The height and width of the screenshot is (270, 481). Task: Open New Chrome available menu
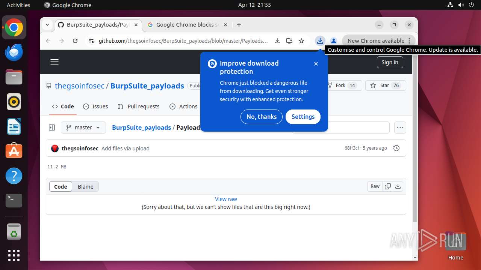tap(379, 41)
